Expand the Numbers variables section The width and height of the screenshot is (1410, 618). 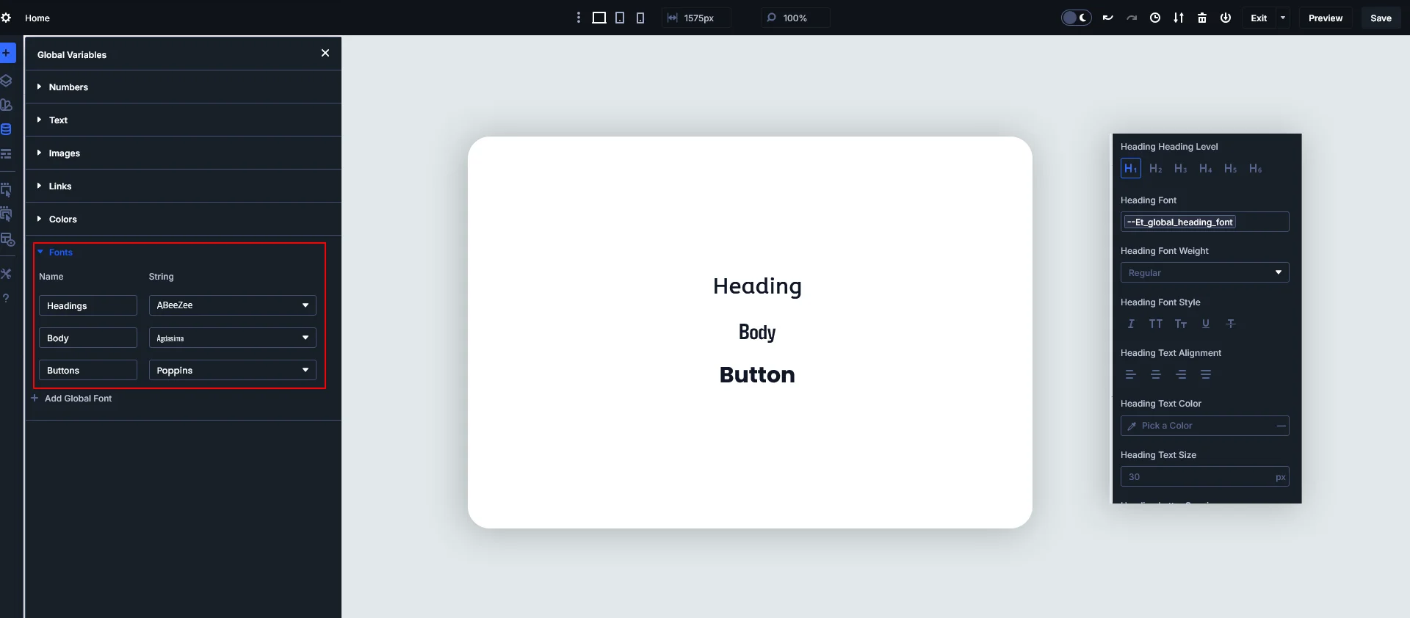coord(183,87)
